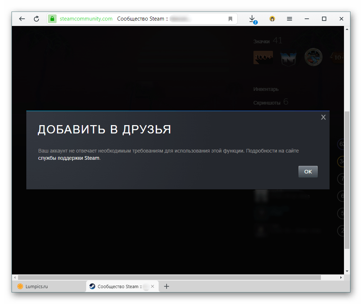The width and height of the screenshot is (362, 304).
Task: Click the OK button in the dialog
Action: click(x=308, y=172)
